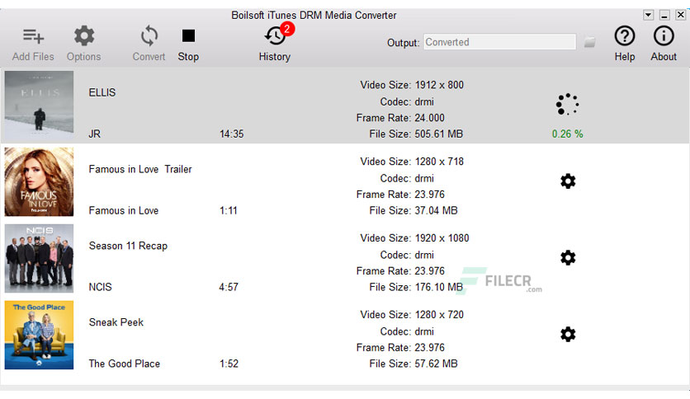
Task: Click File Size 176.10 MB
Action: [x=416, y=287]
